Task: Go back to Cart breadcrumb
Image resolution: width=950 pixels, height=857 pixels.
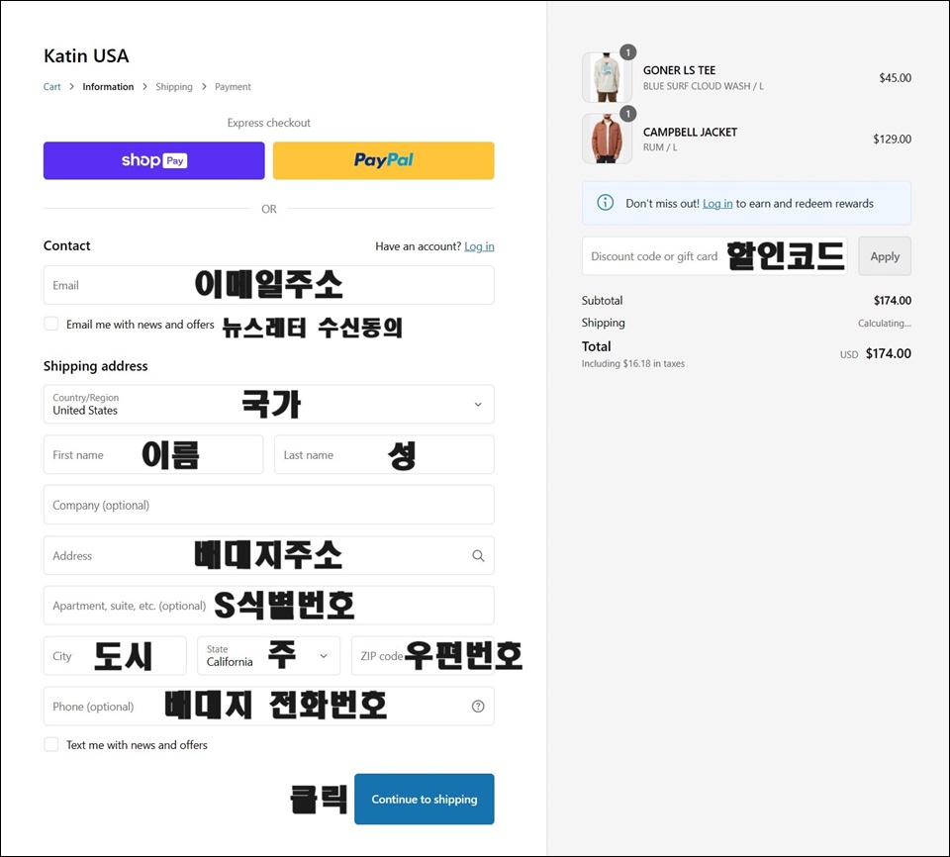Action: (52, 87)
